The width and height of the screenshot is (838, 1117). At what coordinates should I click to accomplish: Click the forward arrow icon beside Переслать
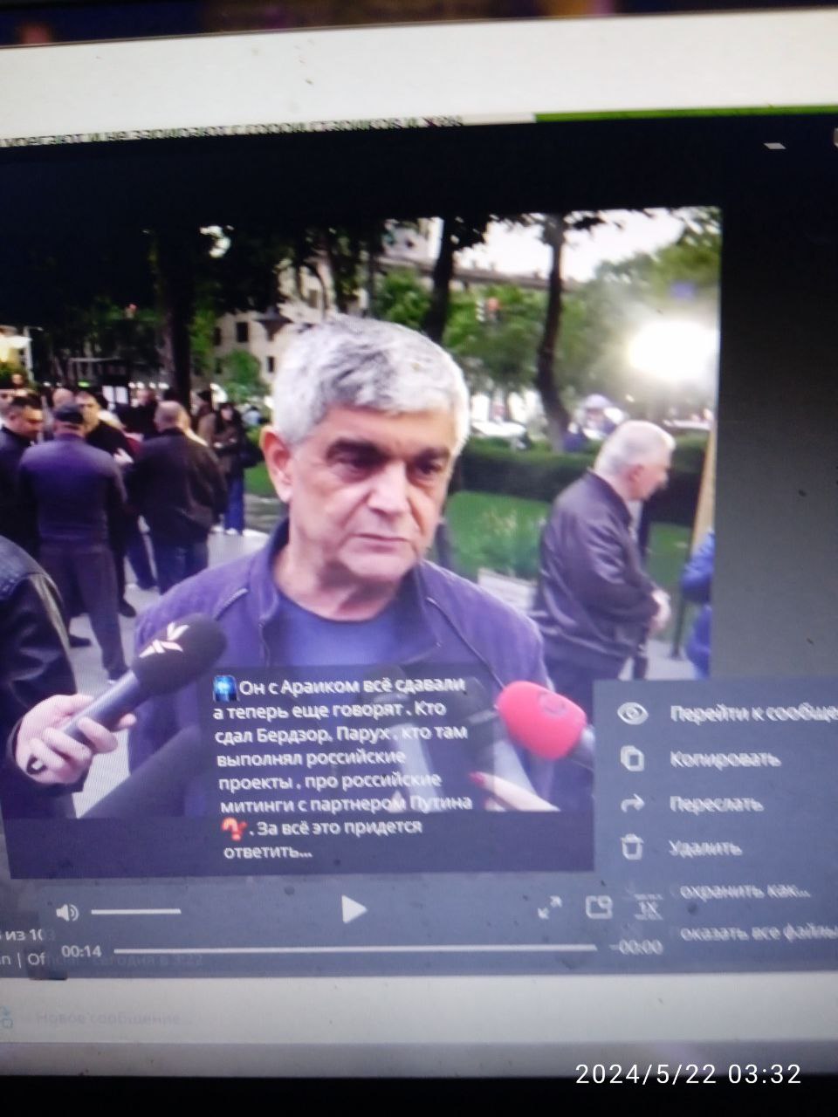click(631, 803)
